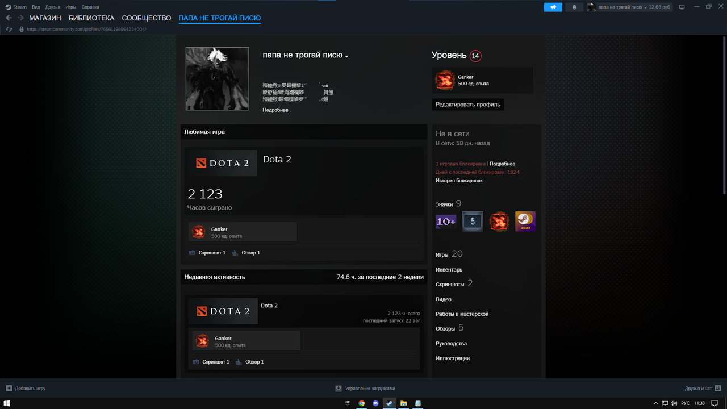Open Работы в мастерской link
The image size is (727, 409).
pos(462,314)
